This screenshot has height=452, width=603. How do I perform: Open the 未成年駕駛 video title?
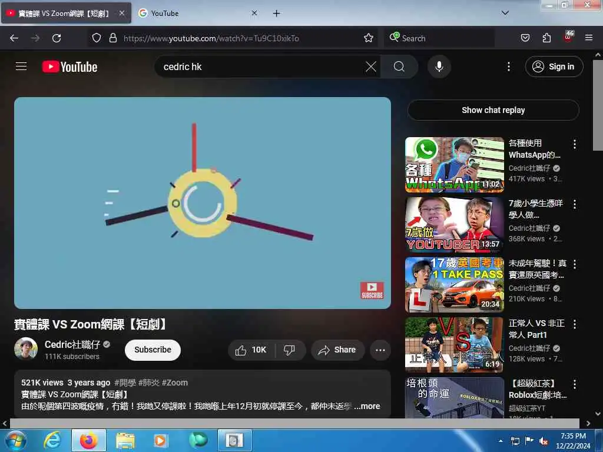point(537,269)
